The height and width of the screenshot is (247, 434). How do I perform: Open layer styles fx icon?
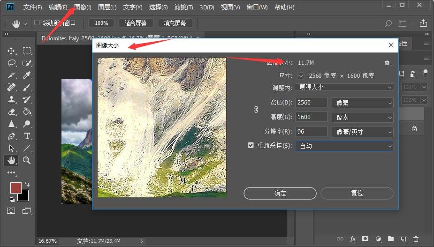tap(353, 239)
